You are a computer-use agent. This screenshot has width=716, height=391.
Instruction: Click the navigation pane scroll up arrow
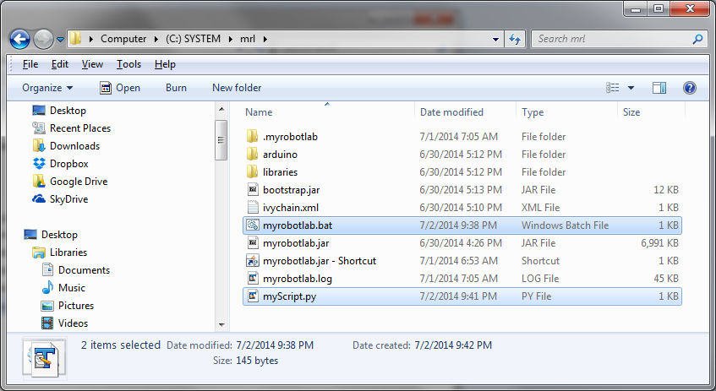tap(221, 109)
